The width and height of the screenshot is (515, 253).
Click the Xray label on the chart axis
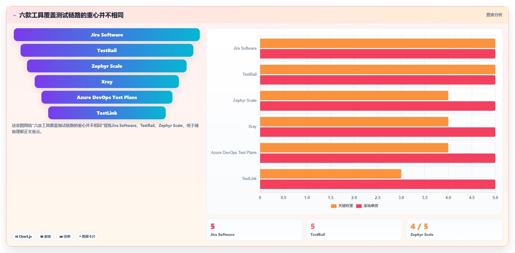[252, 126]
